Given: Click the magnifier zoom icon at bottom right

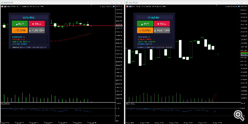Looking at the screenshot, I should 238,115.
